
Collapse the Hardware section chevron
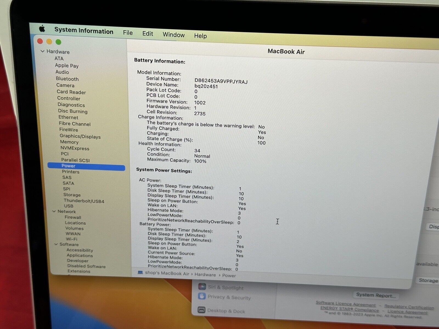point(43,51)
